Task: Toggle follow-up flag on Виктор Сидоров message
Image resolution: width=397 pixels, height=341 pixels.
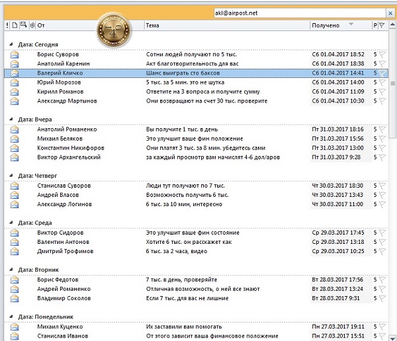Action: (x=382, y=233)
